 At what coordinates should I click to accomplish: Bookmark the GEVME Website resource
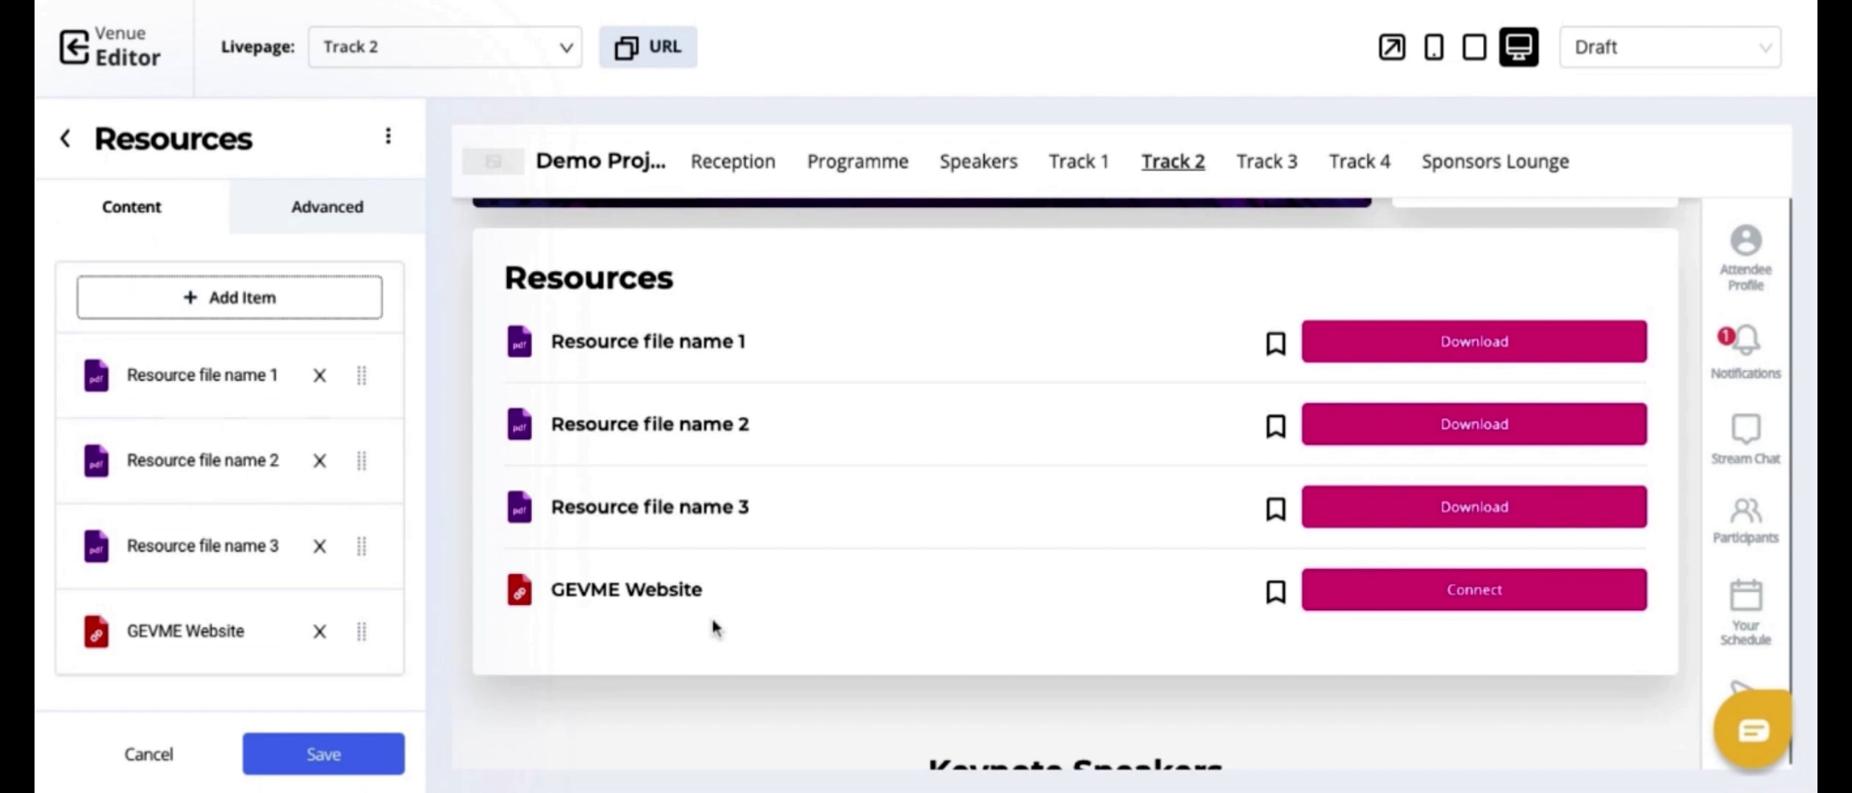click(x=1275, y=592)
